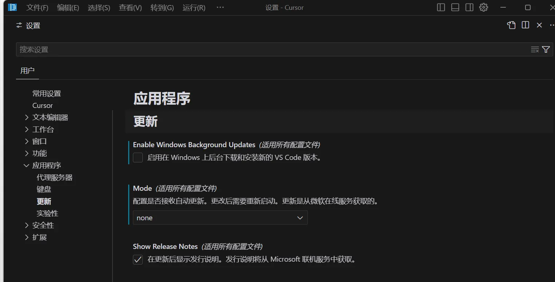Expand 安全性 tree section
The image size is (555, 282).
[27, 225]
